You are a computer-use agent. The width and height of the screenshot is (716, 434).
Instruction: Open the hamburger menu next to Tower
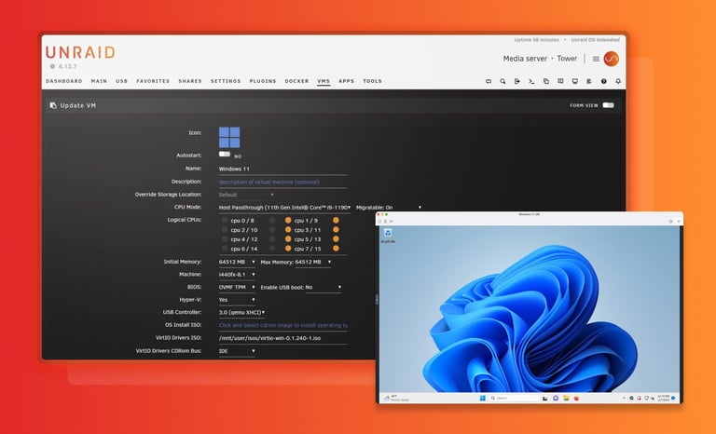click(x=596, y=59)
